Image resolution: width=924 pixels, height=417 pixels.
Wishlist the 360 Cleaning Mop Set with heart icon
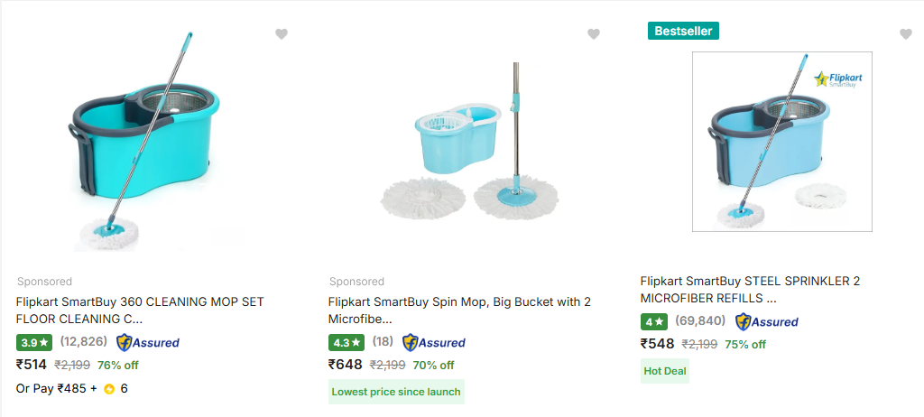tap(282, 34)
